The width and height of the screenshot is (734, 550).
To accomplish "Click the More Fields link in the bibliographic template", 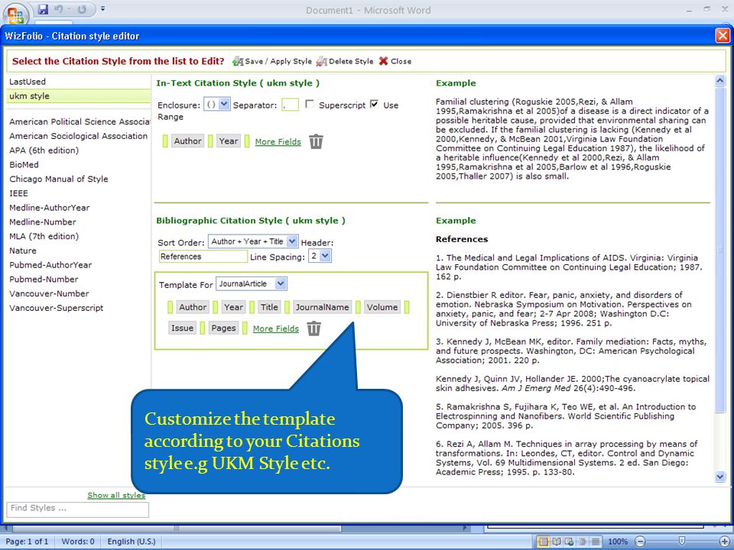I will (x=276, y=328).
